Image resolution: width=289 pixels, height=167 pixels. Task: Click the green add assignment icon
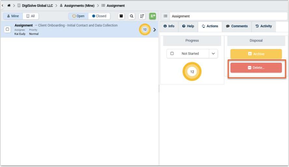152,16
